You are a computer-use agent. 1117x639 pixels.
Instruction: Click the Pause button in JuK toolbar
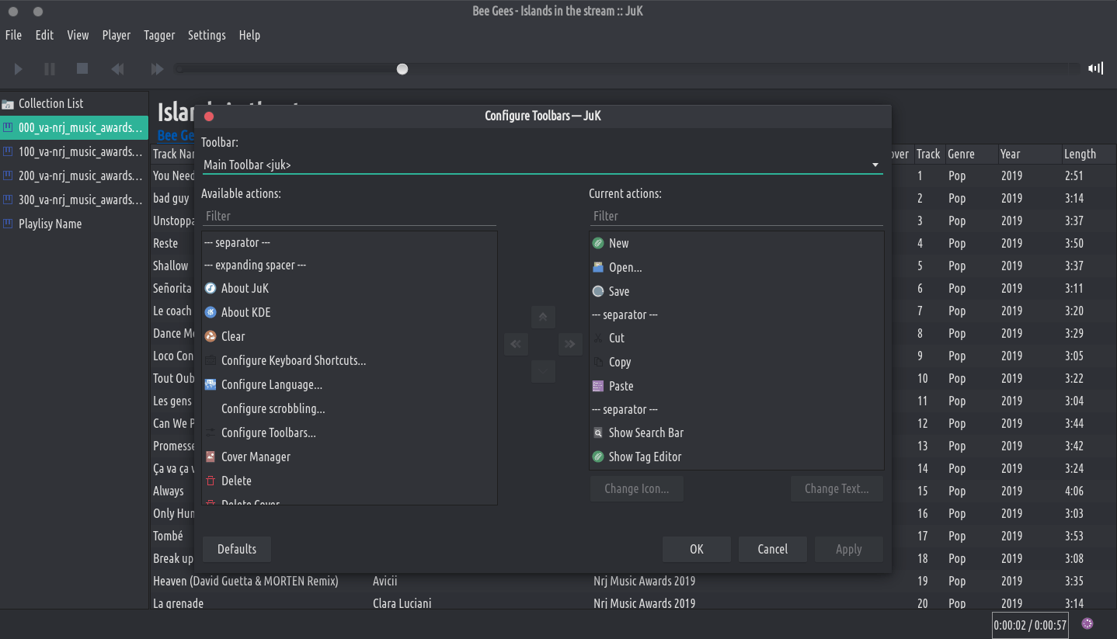pyautogui.click(x=50, y=69)
